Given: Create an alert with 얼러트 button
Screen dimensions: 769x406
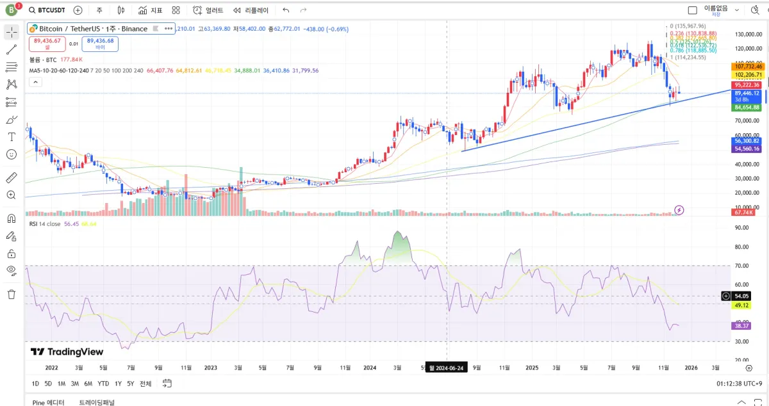Looking at the screenshot, I should (x=208, y=10).
